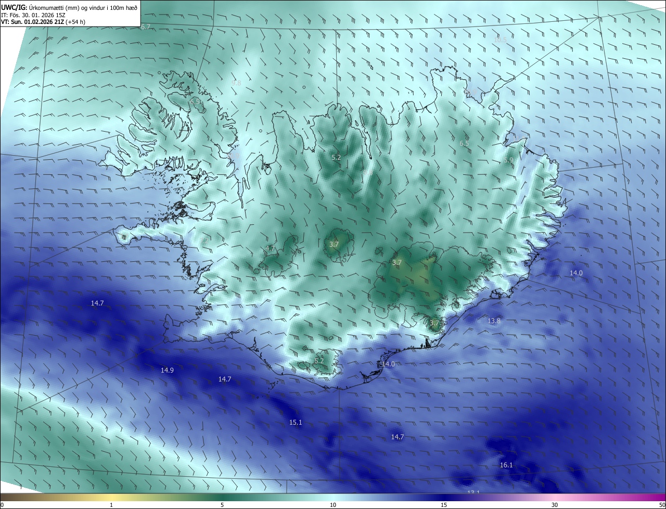The width and height of the screenshot is (666, 509).
Task: Click the 14.7 value west of Reykjanes
Action: (97, 302)
